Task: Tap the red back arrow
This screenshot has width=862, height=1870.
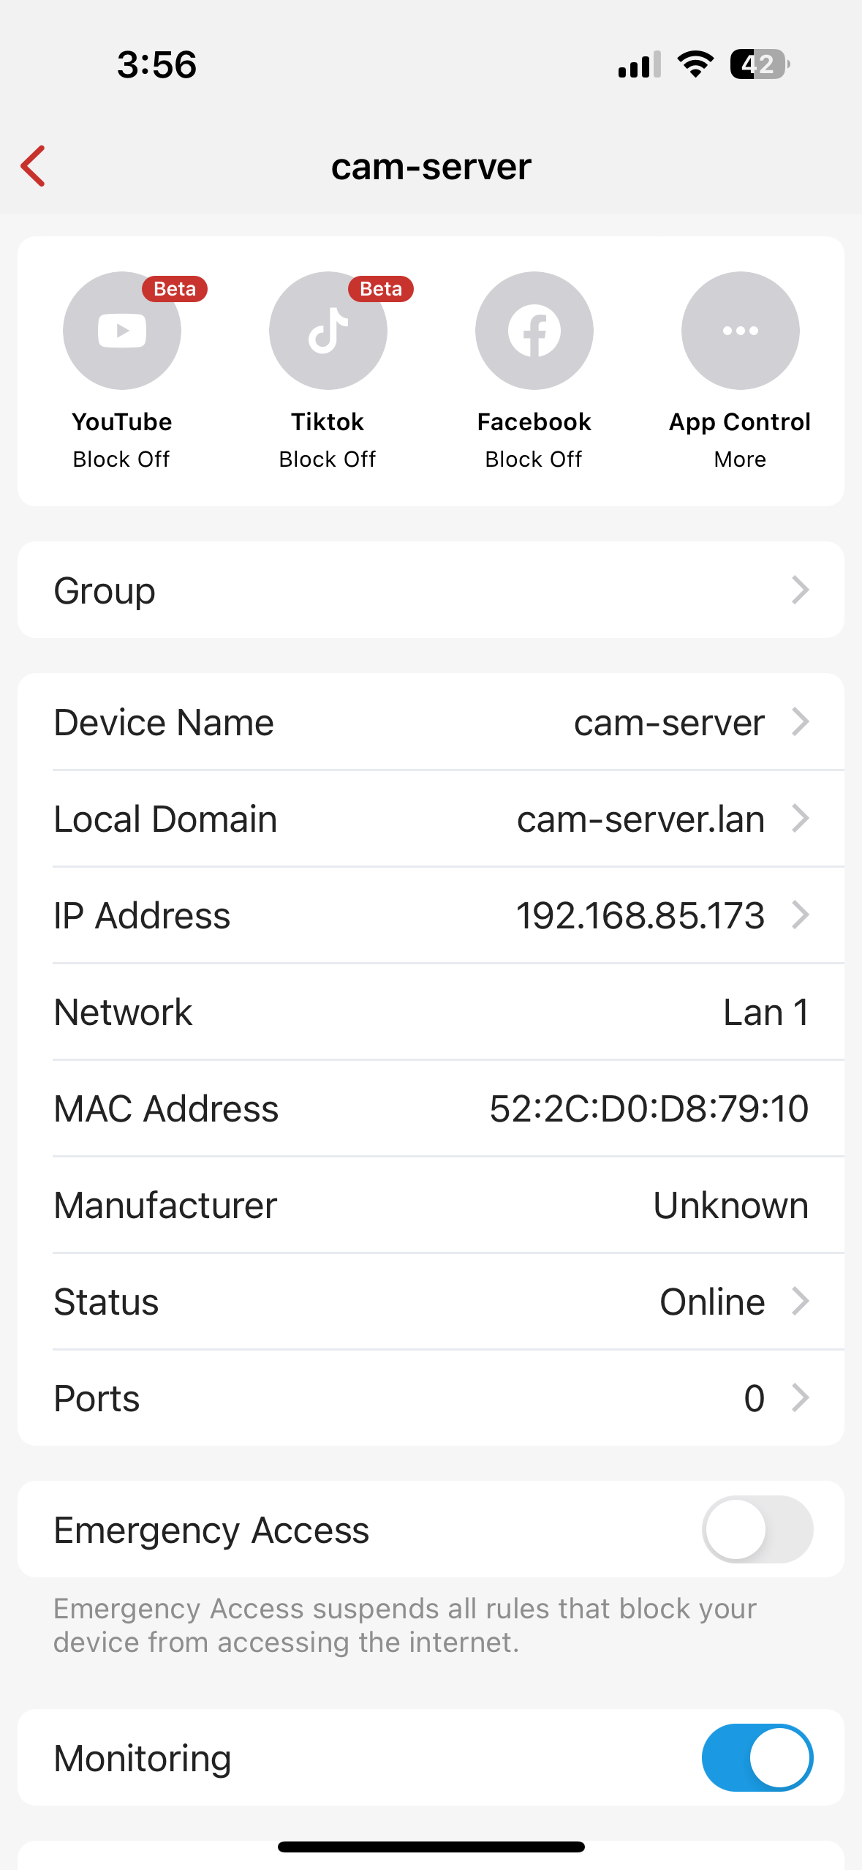Action: click(x=34, y=166)
